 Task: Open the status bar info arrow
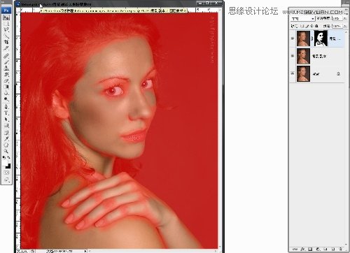85,251
